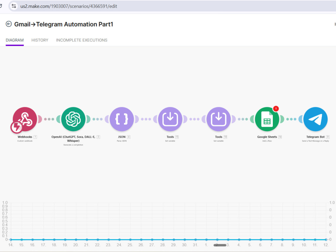Open the Tools 15 Set variable module

click(170, 119)
